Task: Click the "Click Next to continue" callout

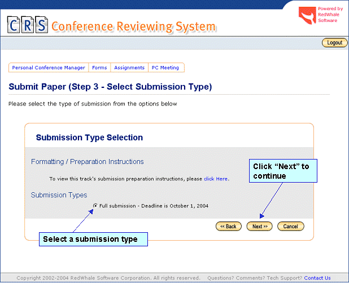Action: point(283,171)
